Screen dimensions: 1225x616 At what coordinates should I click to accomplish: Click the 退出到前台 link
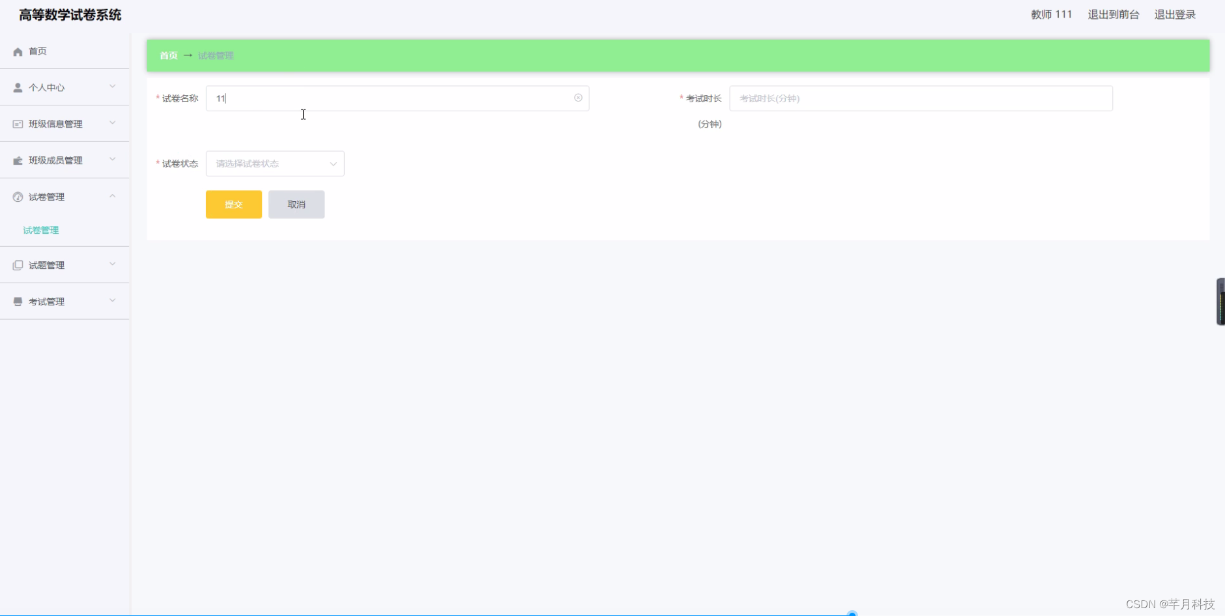point(1112,14)
